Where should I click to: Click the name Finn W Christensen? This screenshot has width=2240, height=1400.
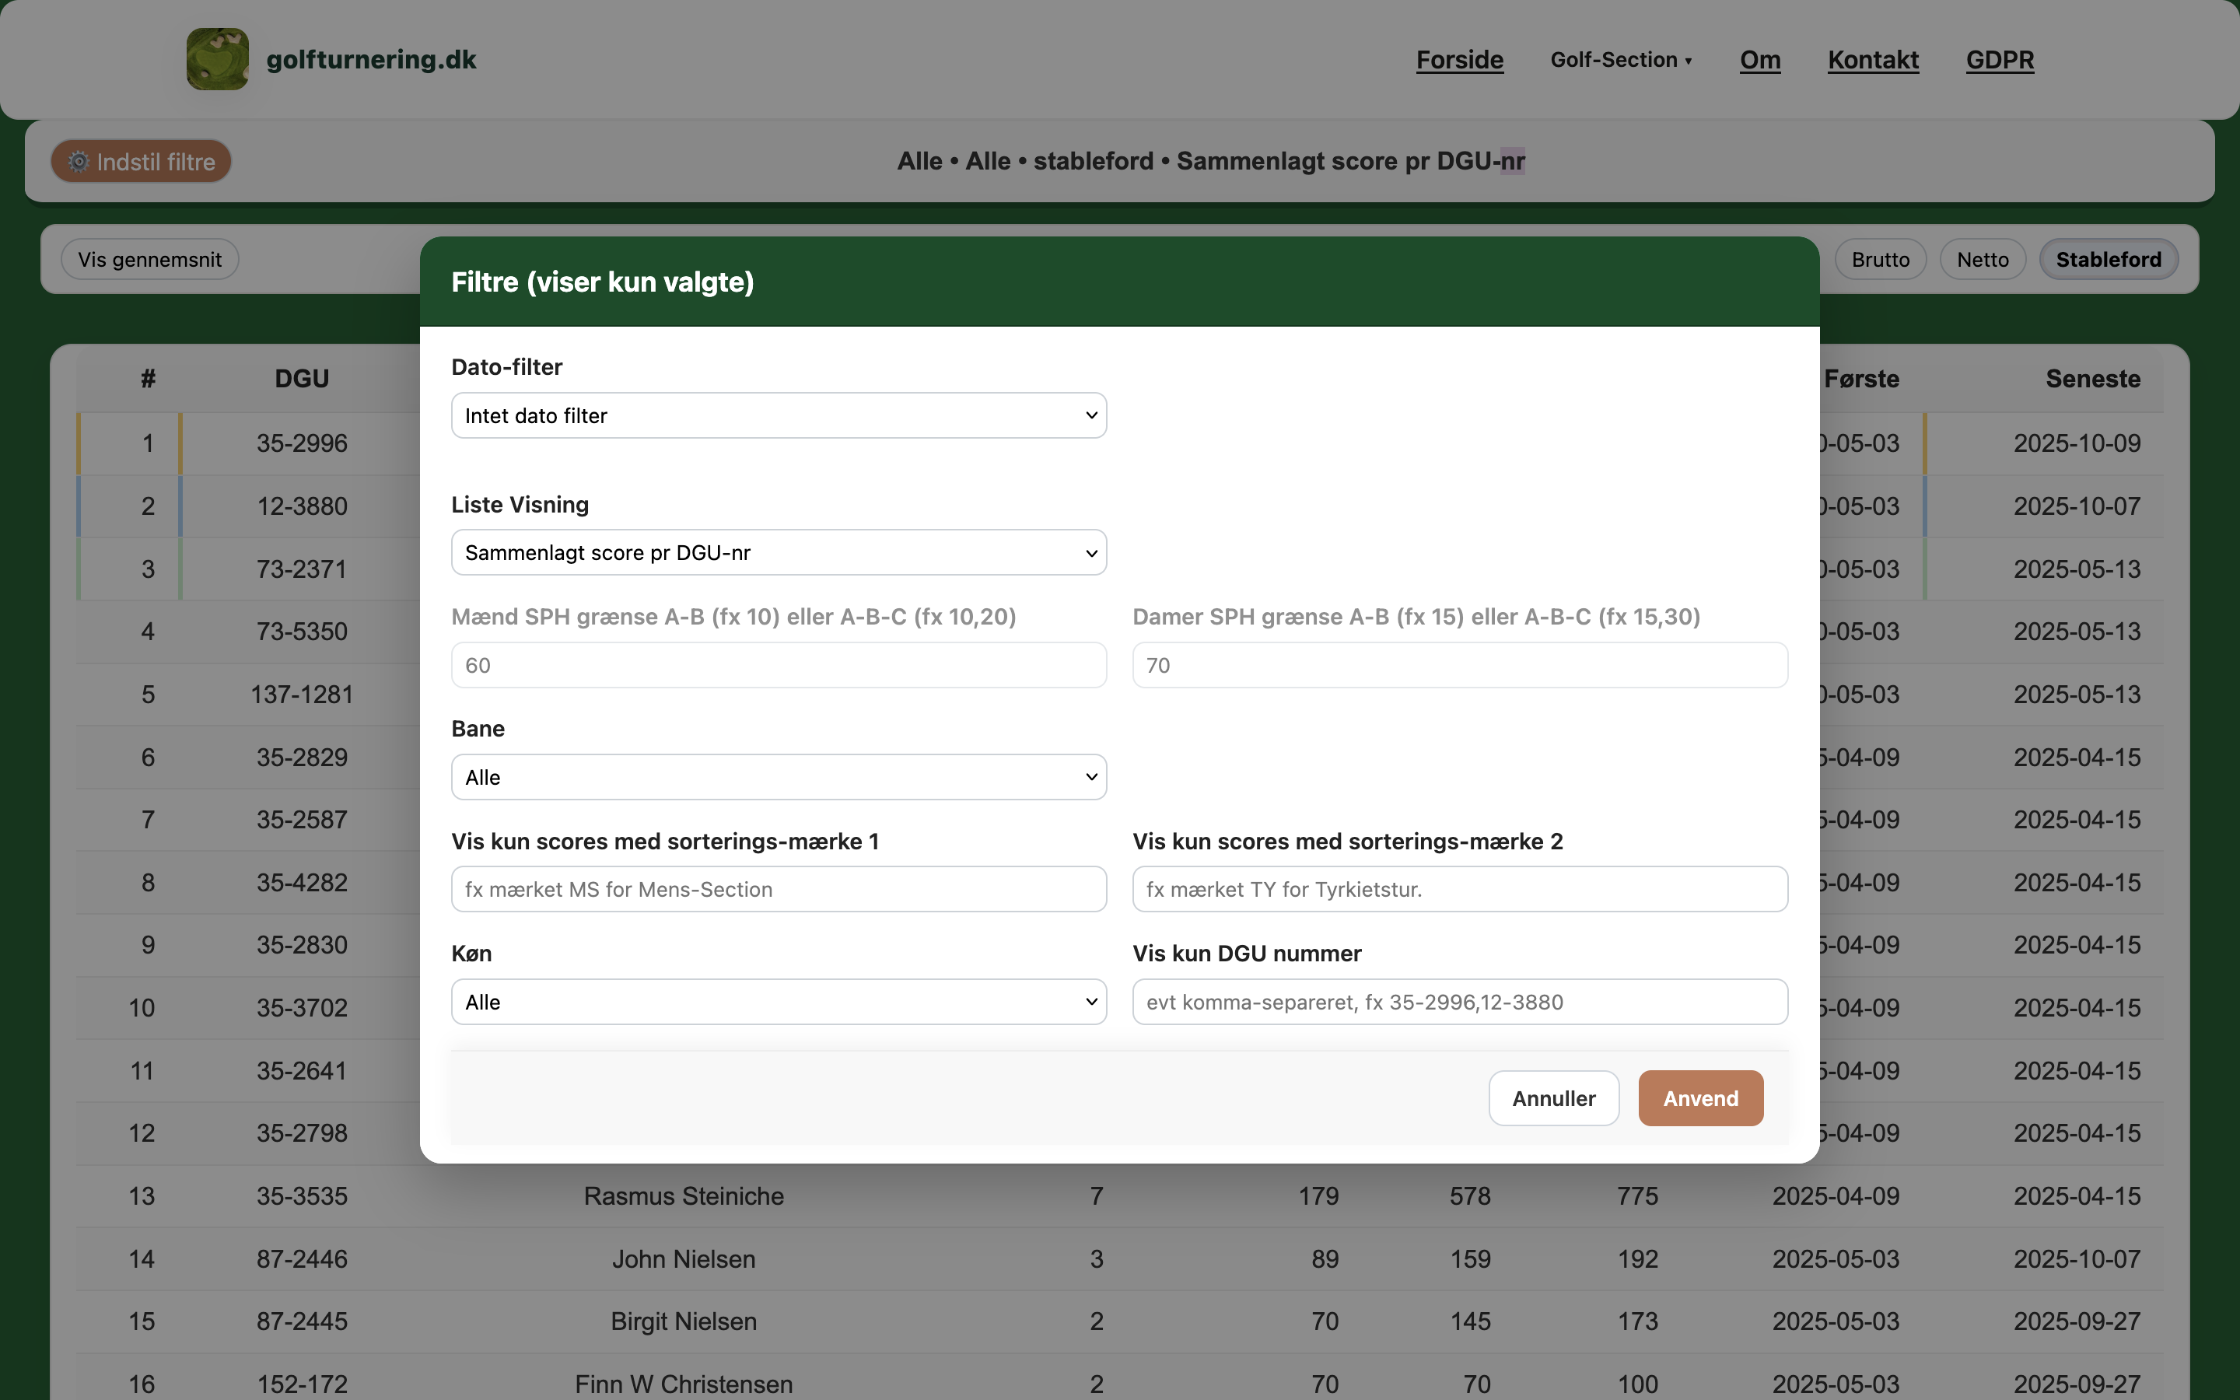coord(684,1384)
